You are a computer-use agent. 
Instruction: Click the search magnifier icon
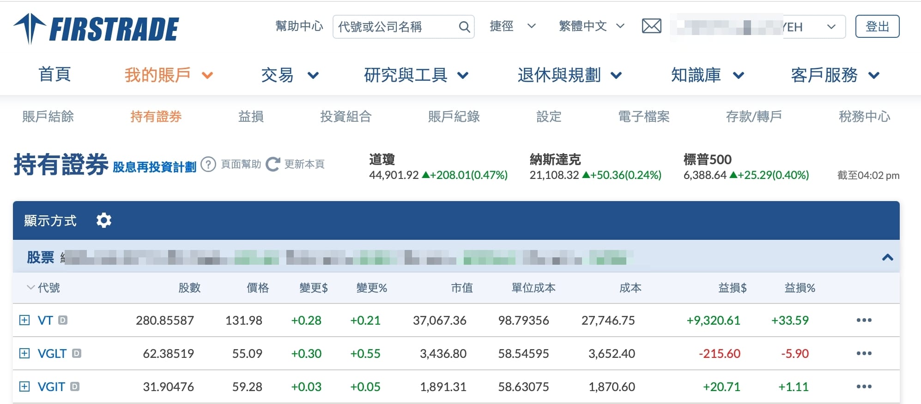(x=464, y=27)
